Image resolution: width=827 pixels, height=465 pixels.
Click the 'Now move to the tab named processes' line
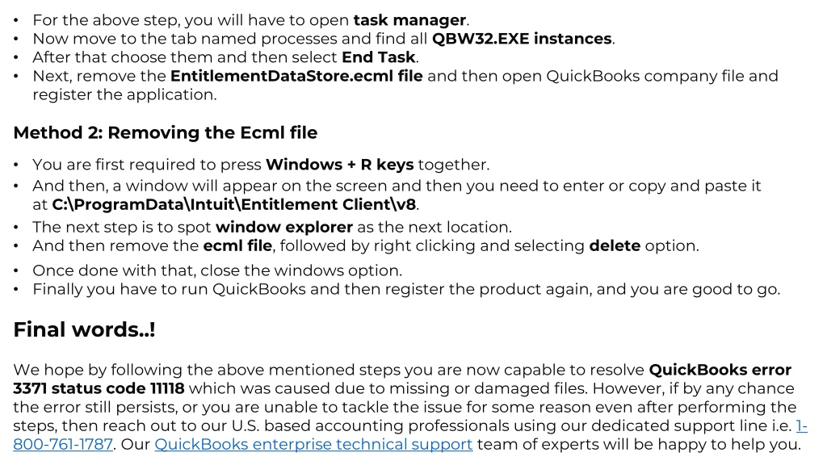324,39
